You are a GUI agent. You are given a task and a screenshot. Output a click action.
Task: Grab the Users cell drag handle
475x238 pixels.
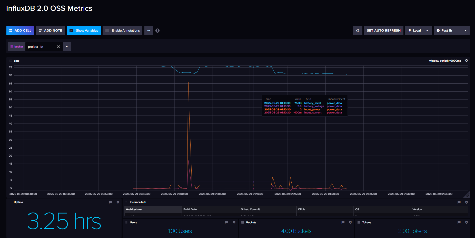click(126, 223)
